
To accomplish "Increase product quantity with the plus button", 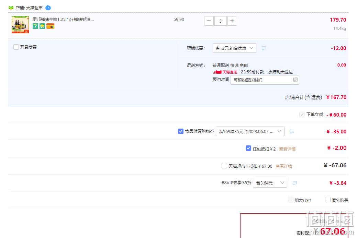I will point(232,21).
